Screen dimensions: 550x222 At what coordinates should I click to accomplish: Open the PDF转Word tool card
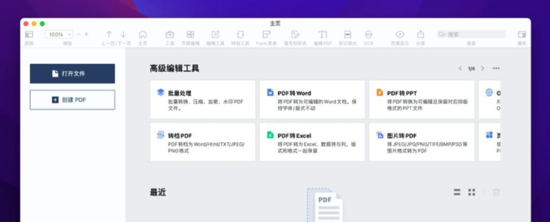[312, 99]
